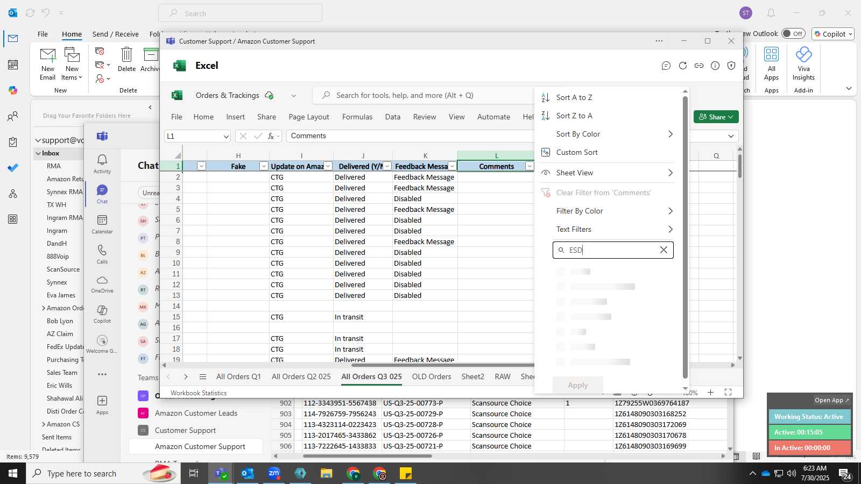Image resolution: width=861 pixels, height=484 pixels.
Task: Expand Amazon CS folder in Outlook
Action: tap(44, 424)
